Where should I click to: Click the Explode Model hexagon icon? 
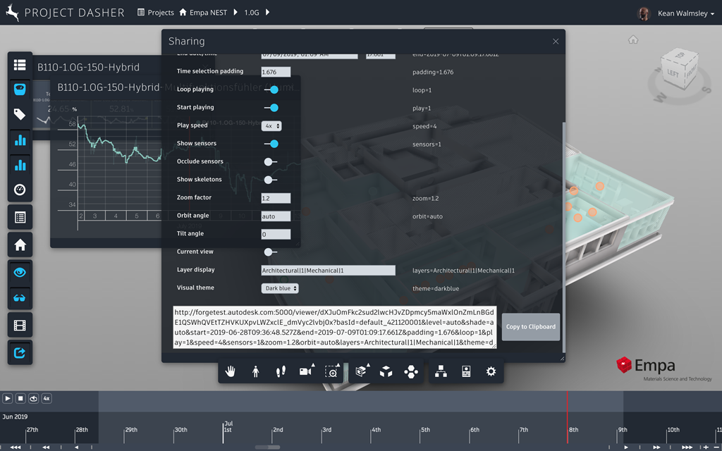click(411, 371)
